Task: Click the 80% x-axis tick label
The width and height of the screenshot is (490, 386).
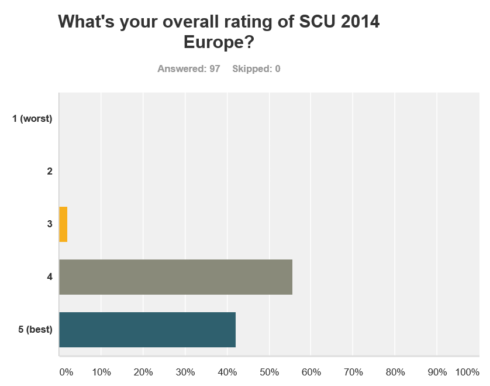Action: pyautogui.click(x=395, y=372)
